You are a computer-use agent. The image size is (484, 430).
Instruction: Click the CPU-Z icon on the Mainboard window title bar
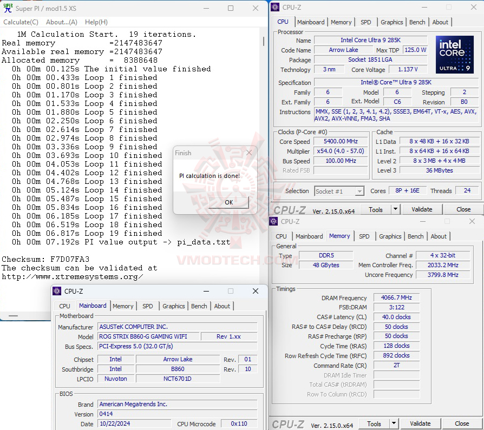click(56, 291)
